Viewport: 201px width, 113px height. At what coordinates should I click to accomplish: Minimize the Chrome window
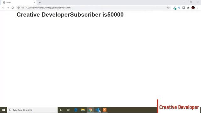pyautogui.click(x=184, y=2)
